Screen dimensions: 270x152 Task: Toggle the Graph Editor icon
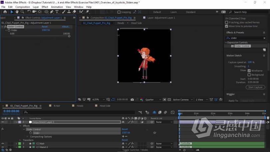point(173,112)
